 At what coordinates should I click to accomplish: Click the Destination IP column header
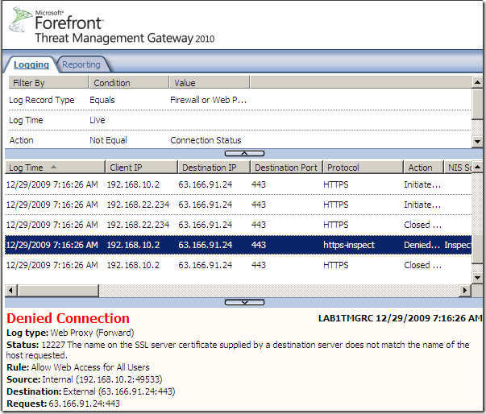pos(214,168)
